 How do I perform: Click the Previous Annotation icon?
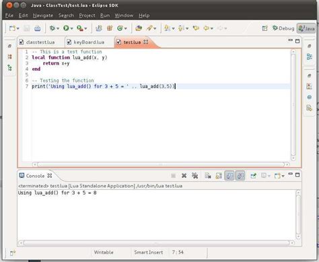181,28
